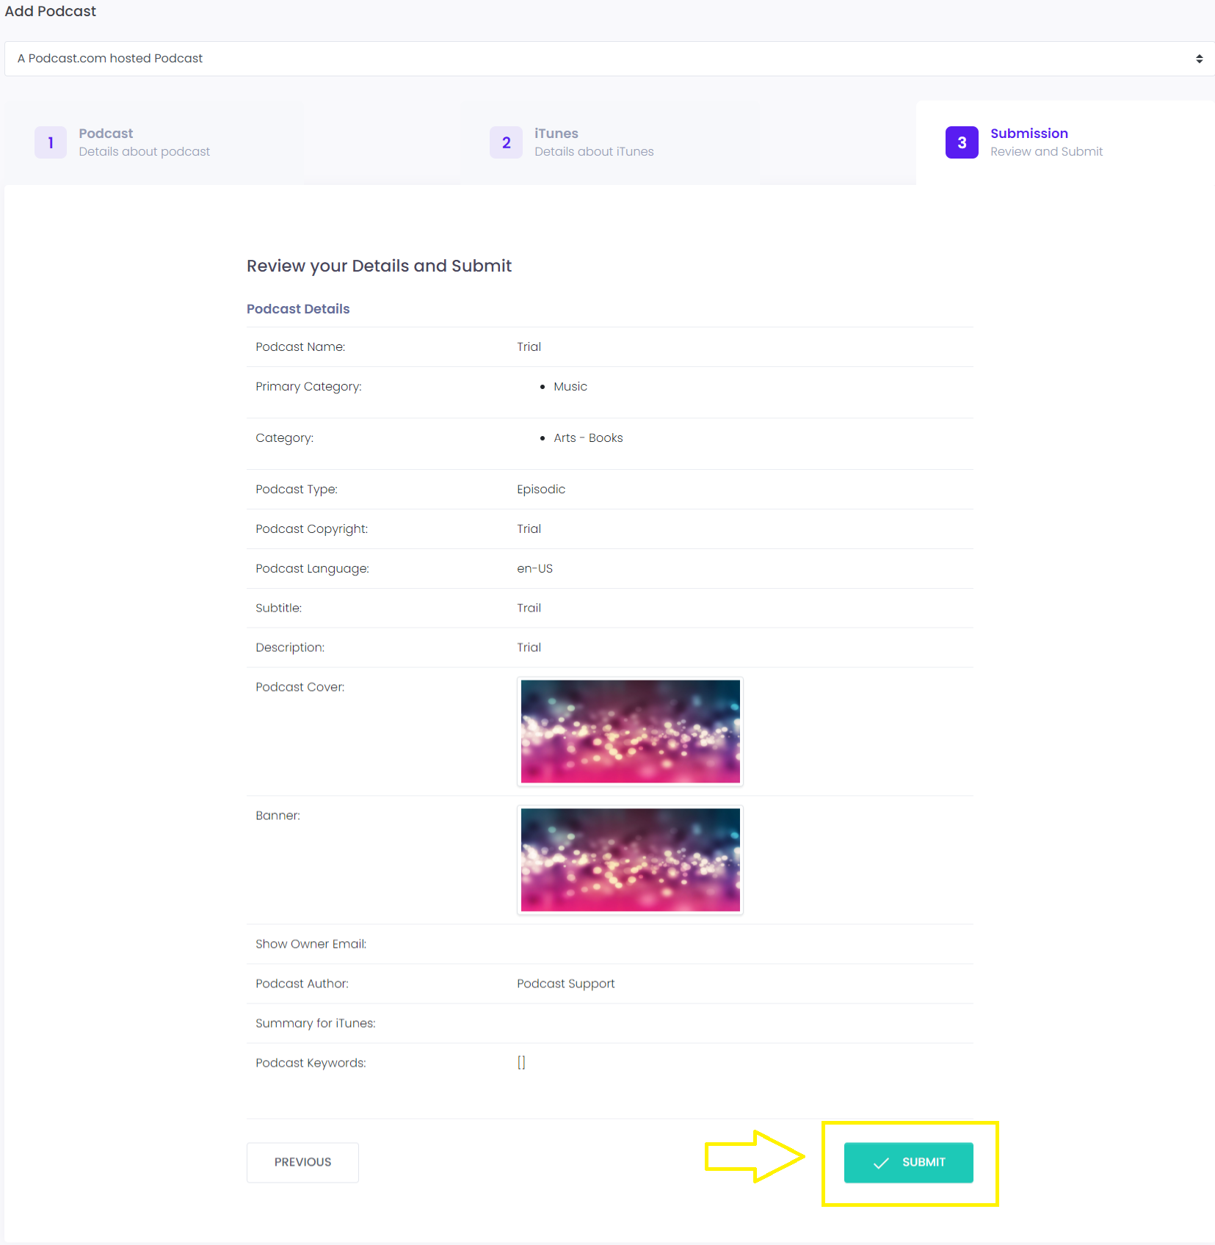Image resolution: width=1215 pixels, height=1245 pixels.
Task: Click the en-US language value
Action: [534, 569]
